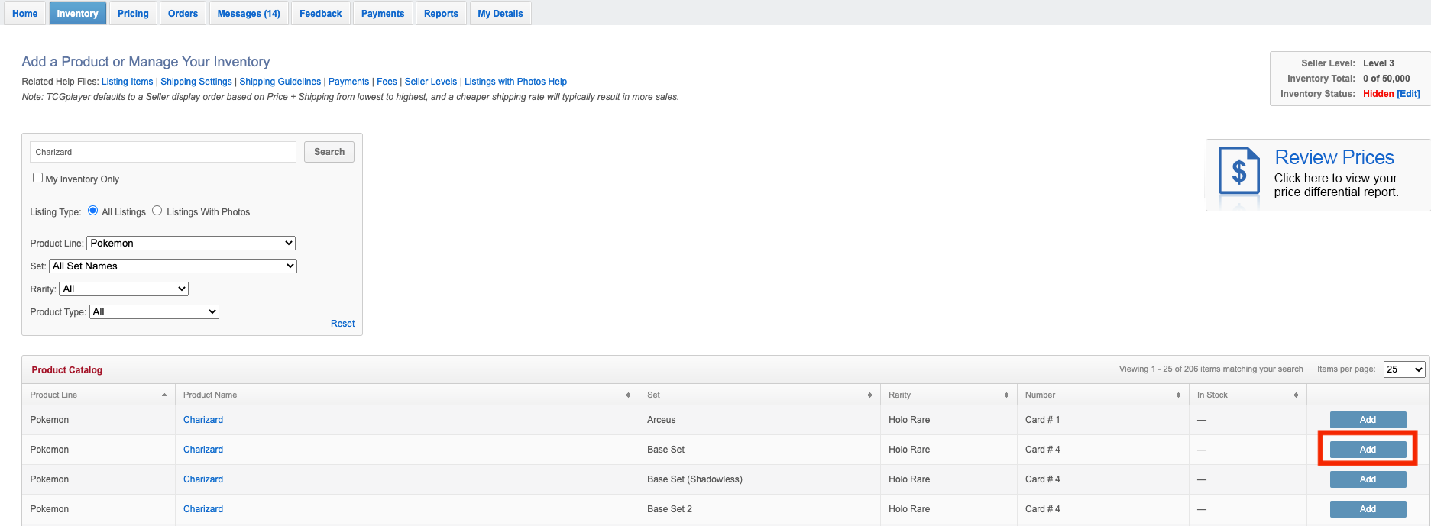Sort by Number column arrows
The image size is (1431, 526).
1178,395
